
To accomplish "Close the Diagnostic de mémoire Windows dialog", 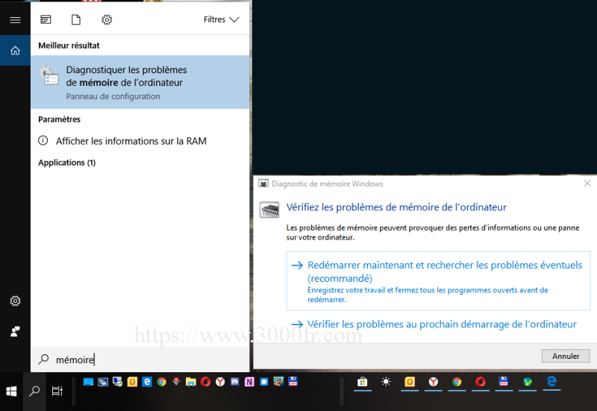I will tap(587, 183).
